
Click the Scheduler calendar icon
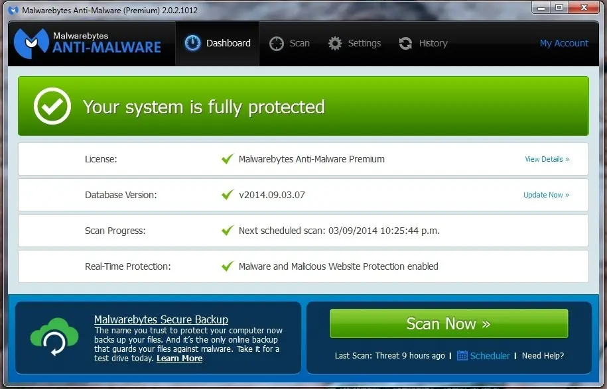coord(462,355)
